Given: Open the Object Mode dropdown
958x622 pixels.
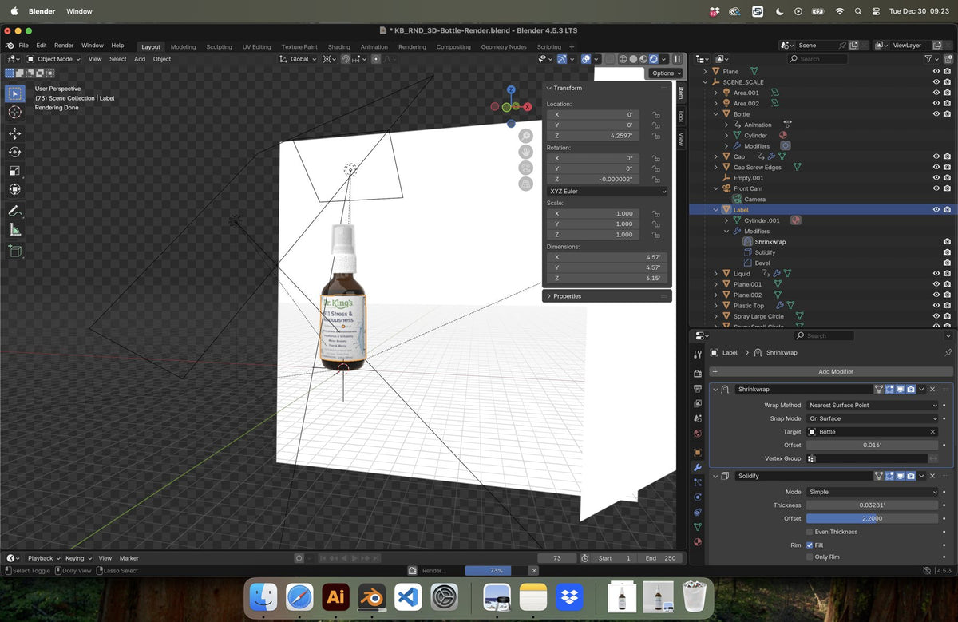Looking at the screenshot, I should coord(53,59).
